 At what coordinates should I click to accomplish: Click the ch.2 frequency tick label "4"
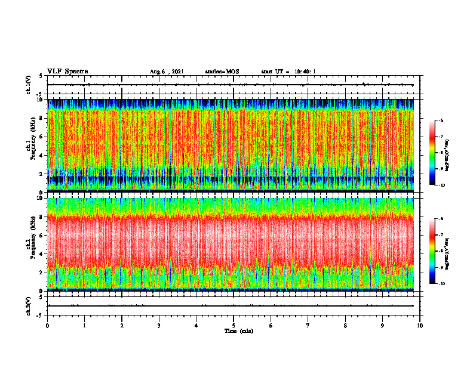42,254
